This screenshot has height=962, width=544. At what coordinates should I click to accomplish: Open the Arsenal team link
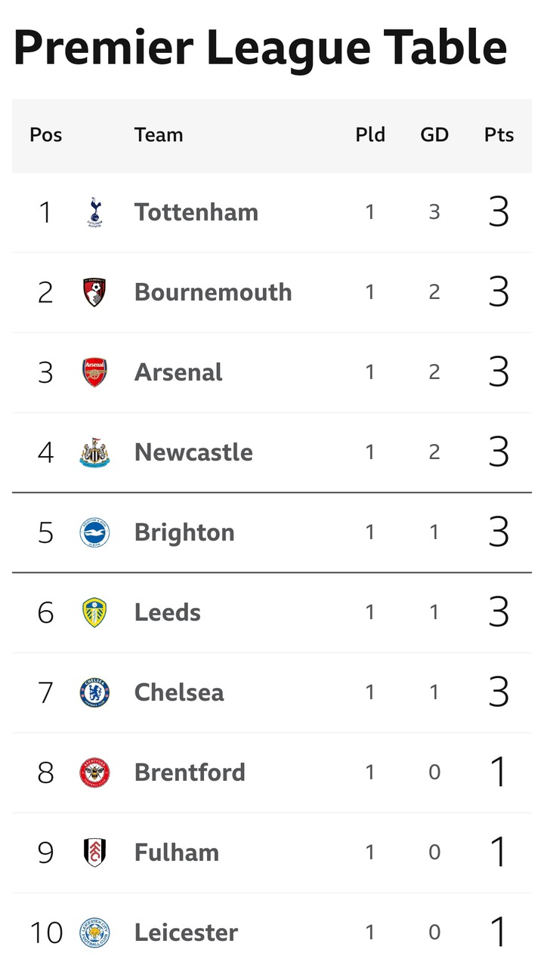(178, 372)
